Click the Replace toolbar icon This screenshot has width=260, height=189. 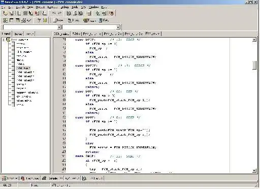[75, 13]
